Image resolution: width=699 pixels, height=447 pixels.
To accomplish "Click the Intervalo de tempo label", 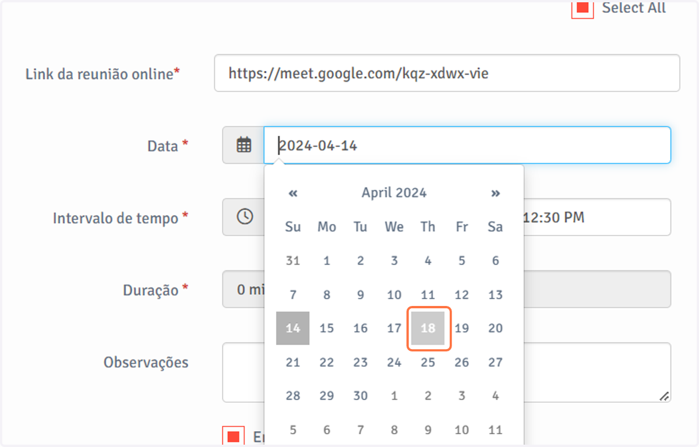I will coord(121,218).
